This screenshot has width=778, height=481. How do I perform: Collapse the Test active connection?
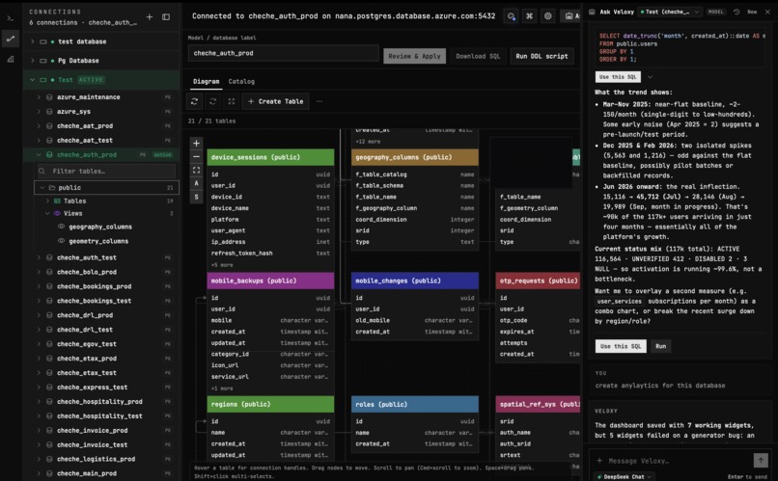pos(33,80)
